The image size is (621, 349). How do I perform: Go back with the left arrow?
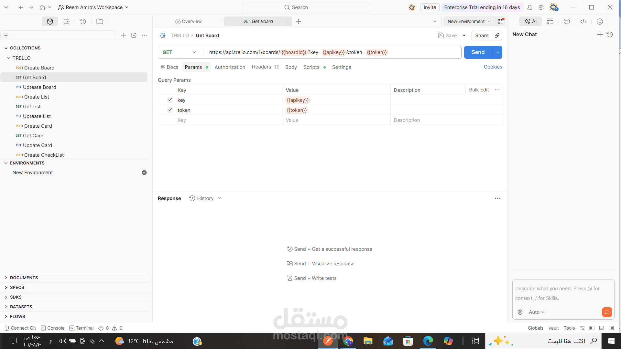[x=21, y=7]
